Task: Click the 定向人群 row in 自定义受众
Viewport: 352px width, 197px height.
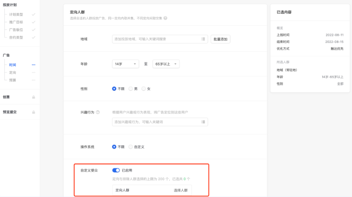Action: tap(152, 190)
